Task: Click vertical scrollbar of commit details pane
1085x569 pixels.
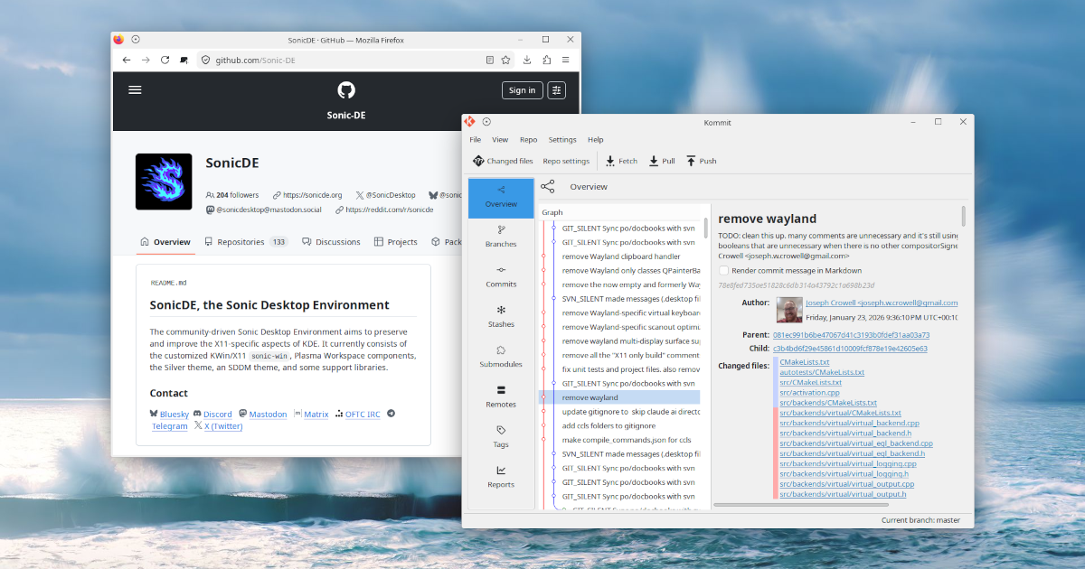Action: pos(963,217)
